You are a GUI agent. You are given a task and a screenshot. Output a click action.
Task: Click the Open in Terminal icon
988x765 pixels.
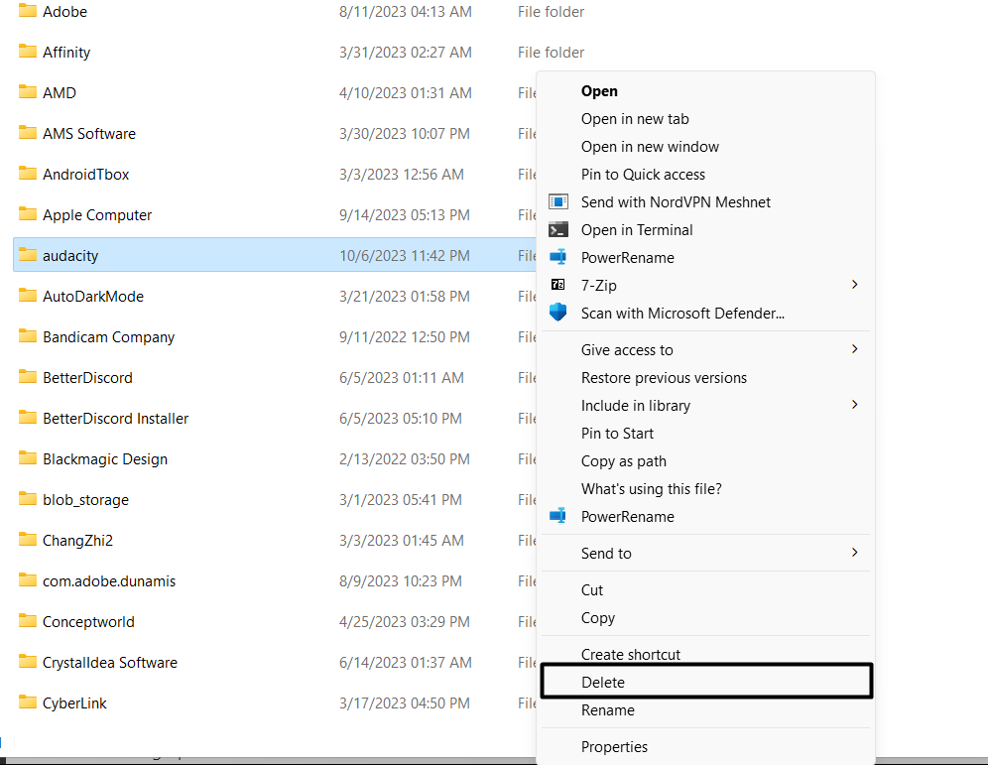point(558,229)
